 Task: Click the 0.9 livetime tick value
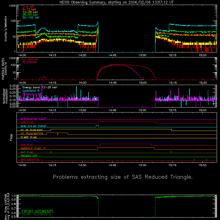click(13, 199)
